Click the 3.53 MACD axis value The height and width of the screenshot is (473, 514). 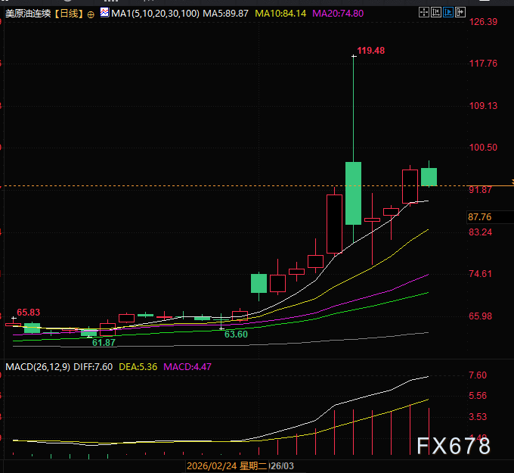point(478,417)
